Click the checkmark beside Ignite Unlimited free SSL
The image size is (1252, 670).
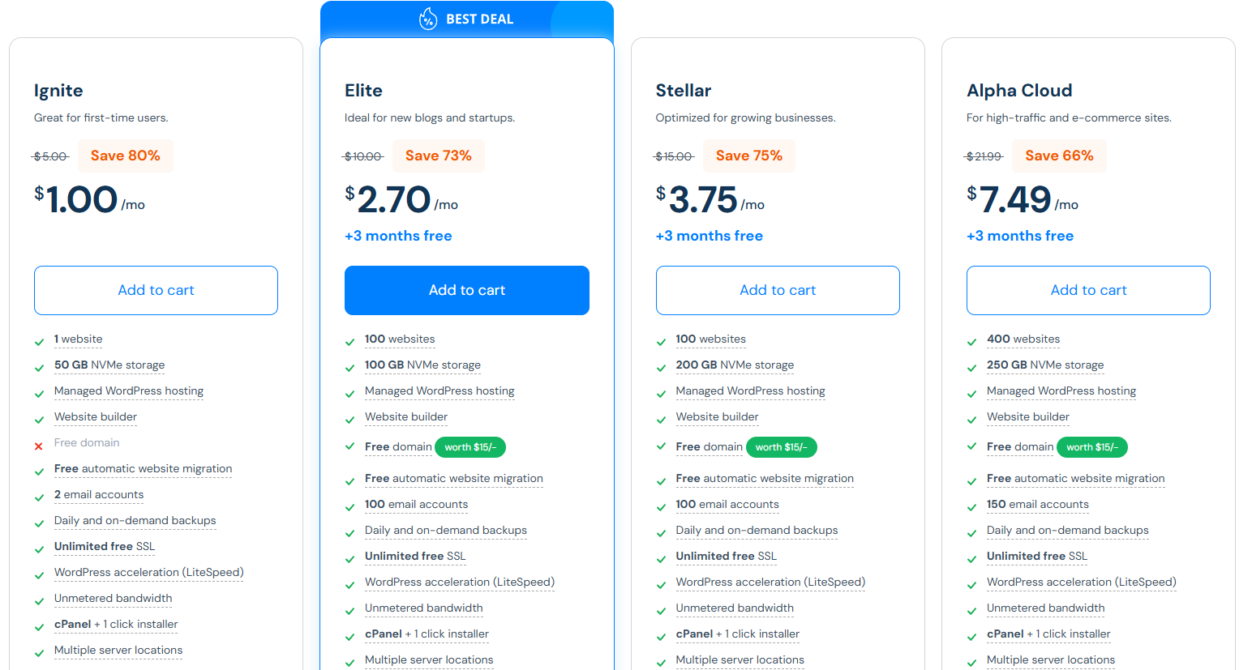pyautogui.click(x=39, y=550)
